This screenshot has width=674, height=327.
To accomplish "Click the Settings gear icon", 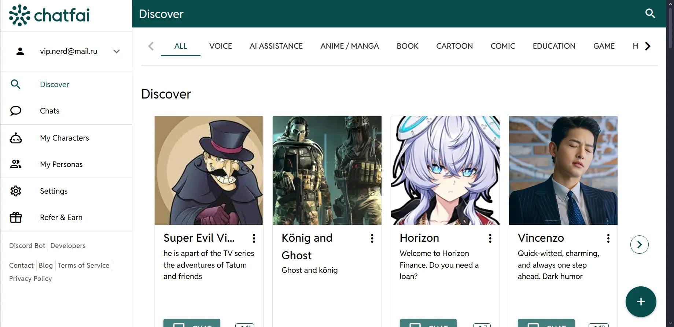I will coord(16,191).
